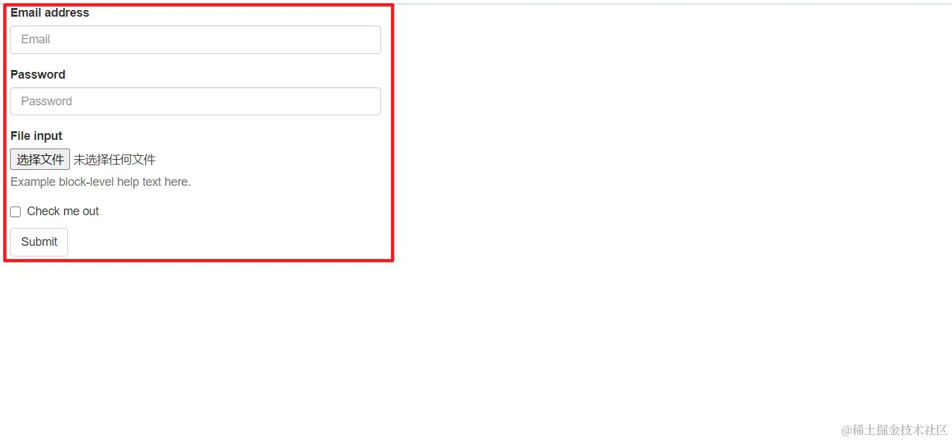Click the File input label

click(x=37, y=136)
